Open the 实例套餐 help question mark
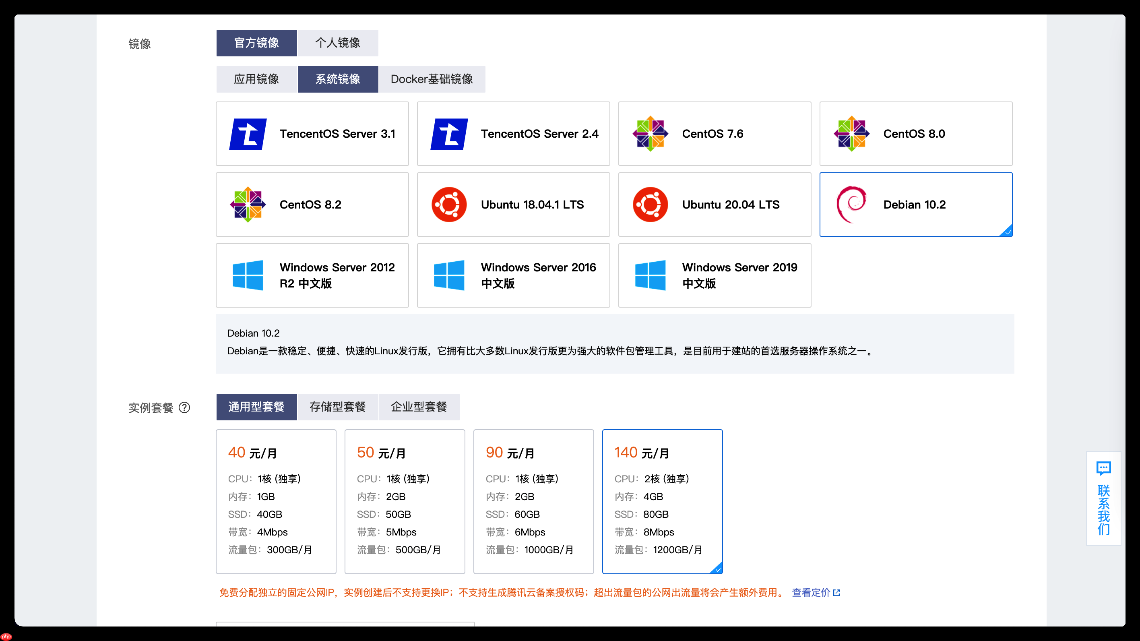The height and width of the screenshot is (641, 1140). (185, 408)
